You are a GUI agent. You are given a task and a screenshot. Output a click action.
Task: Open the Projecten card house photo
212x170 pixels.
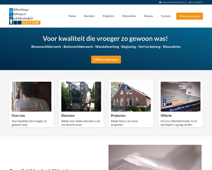[x=131, y=96]
